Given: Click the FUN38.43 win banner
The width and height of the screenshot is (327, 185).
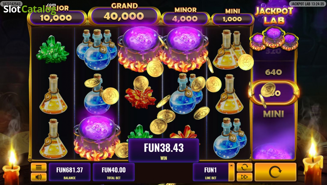Looking at the screenshot, I should [x=163, y=150].
